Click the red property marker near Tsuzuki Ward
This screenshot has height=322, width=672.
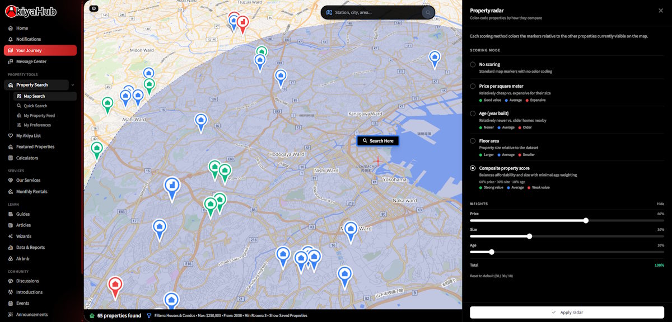[x=242, y=23]
